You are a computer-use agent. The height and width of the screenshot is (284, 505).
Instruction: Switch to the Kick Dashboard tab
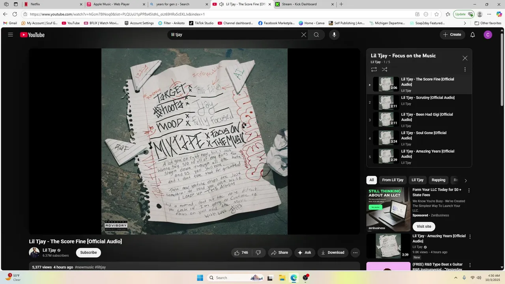305,4
